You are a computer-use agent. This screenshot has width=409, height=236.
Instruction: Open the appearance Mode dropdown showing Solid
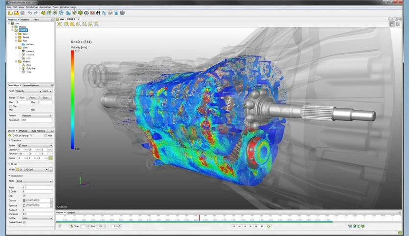(34, 181)
